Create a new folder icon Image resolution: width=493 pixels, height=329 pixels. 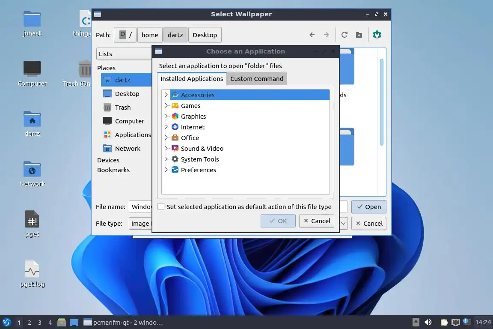(359, 35)
